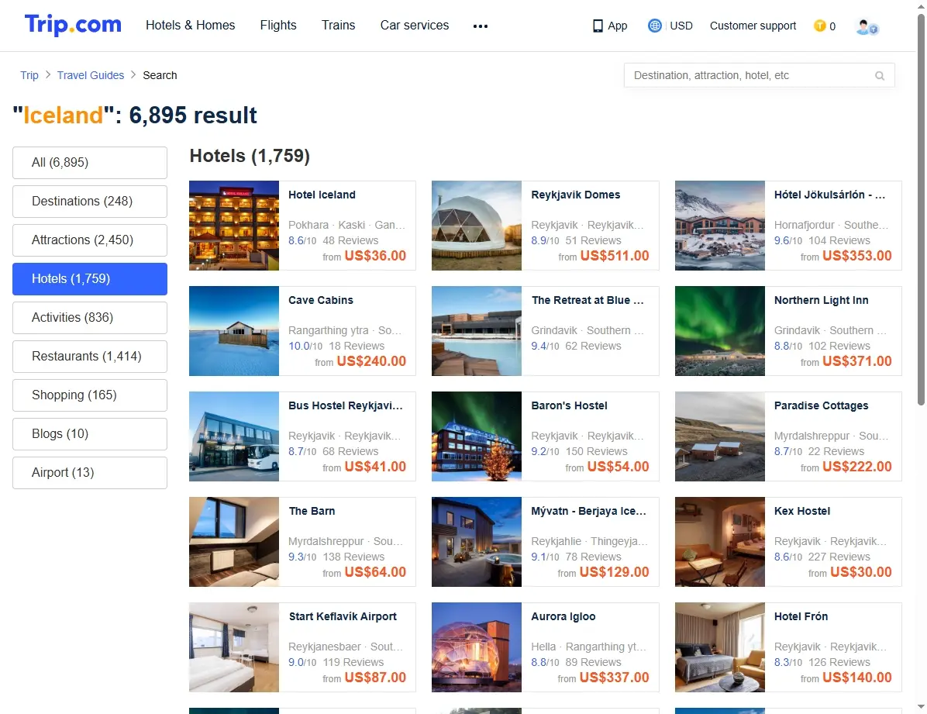The height and width of the screenshot is (714, 927).
Task: Expand the more options ellipsis menu
Action: 481,26
